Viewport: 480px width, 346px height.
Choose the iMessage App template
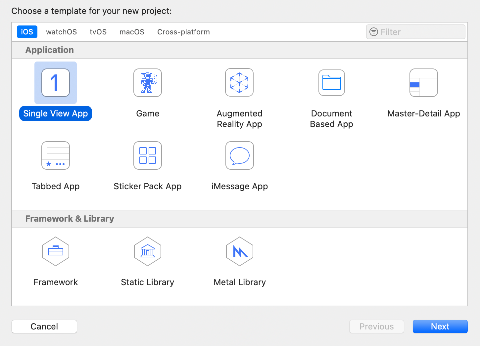239,155
